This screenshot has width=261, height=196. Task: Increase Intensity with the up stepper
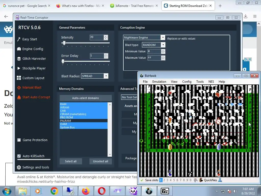[106, 36]
